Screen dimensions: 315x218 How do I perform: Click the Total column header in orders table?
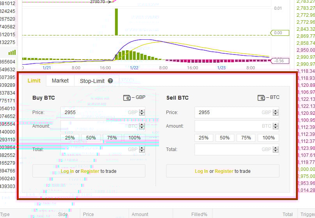[287, 214]
